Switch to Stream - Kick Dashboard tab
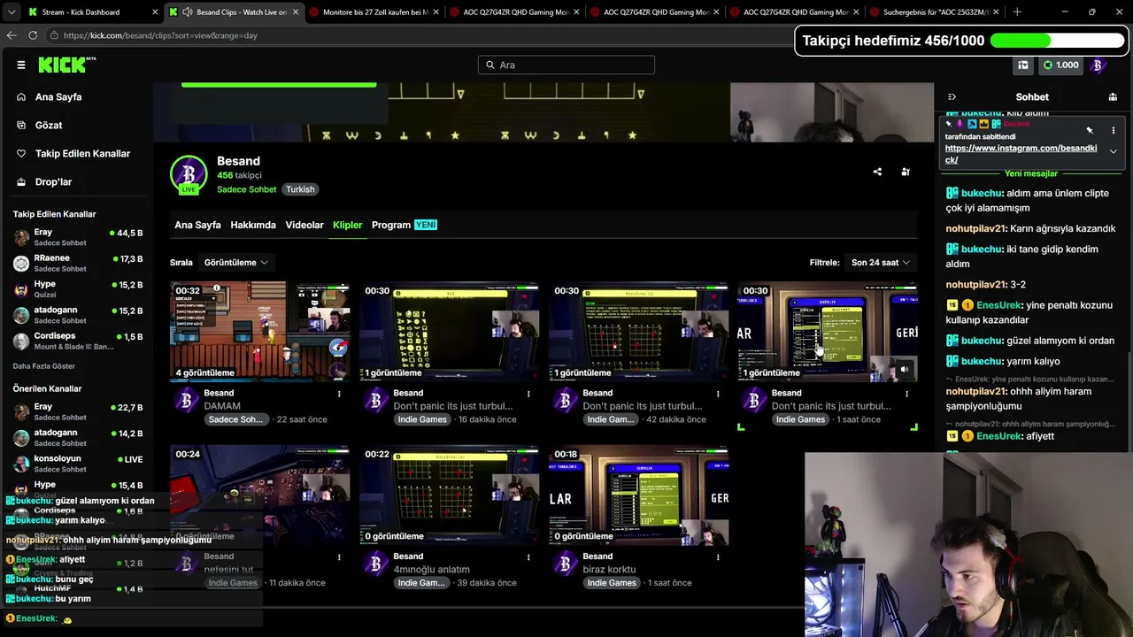Viewport: 1133px width, 637px height. point(92,12)
